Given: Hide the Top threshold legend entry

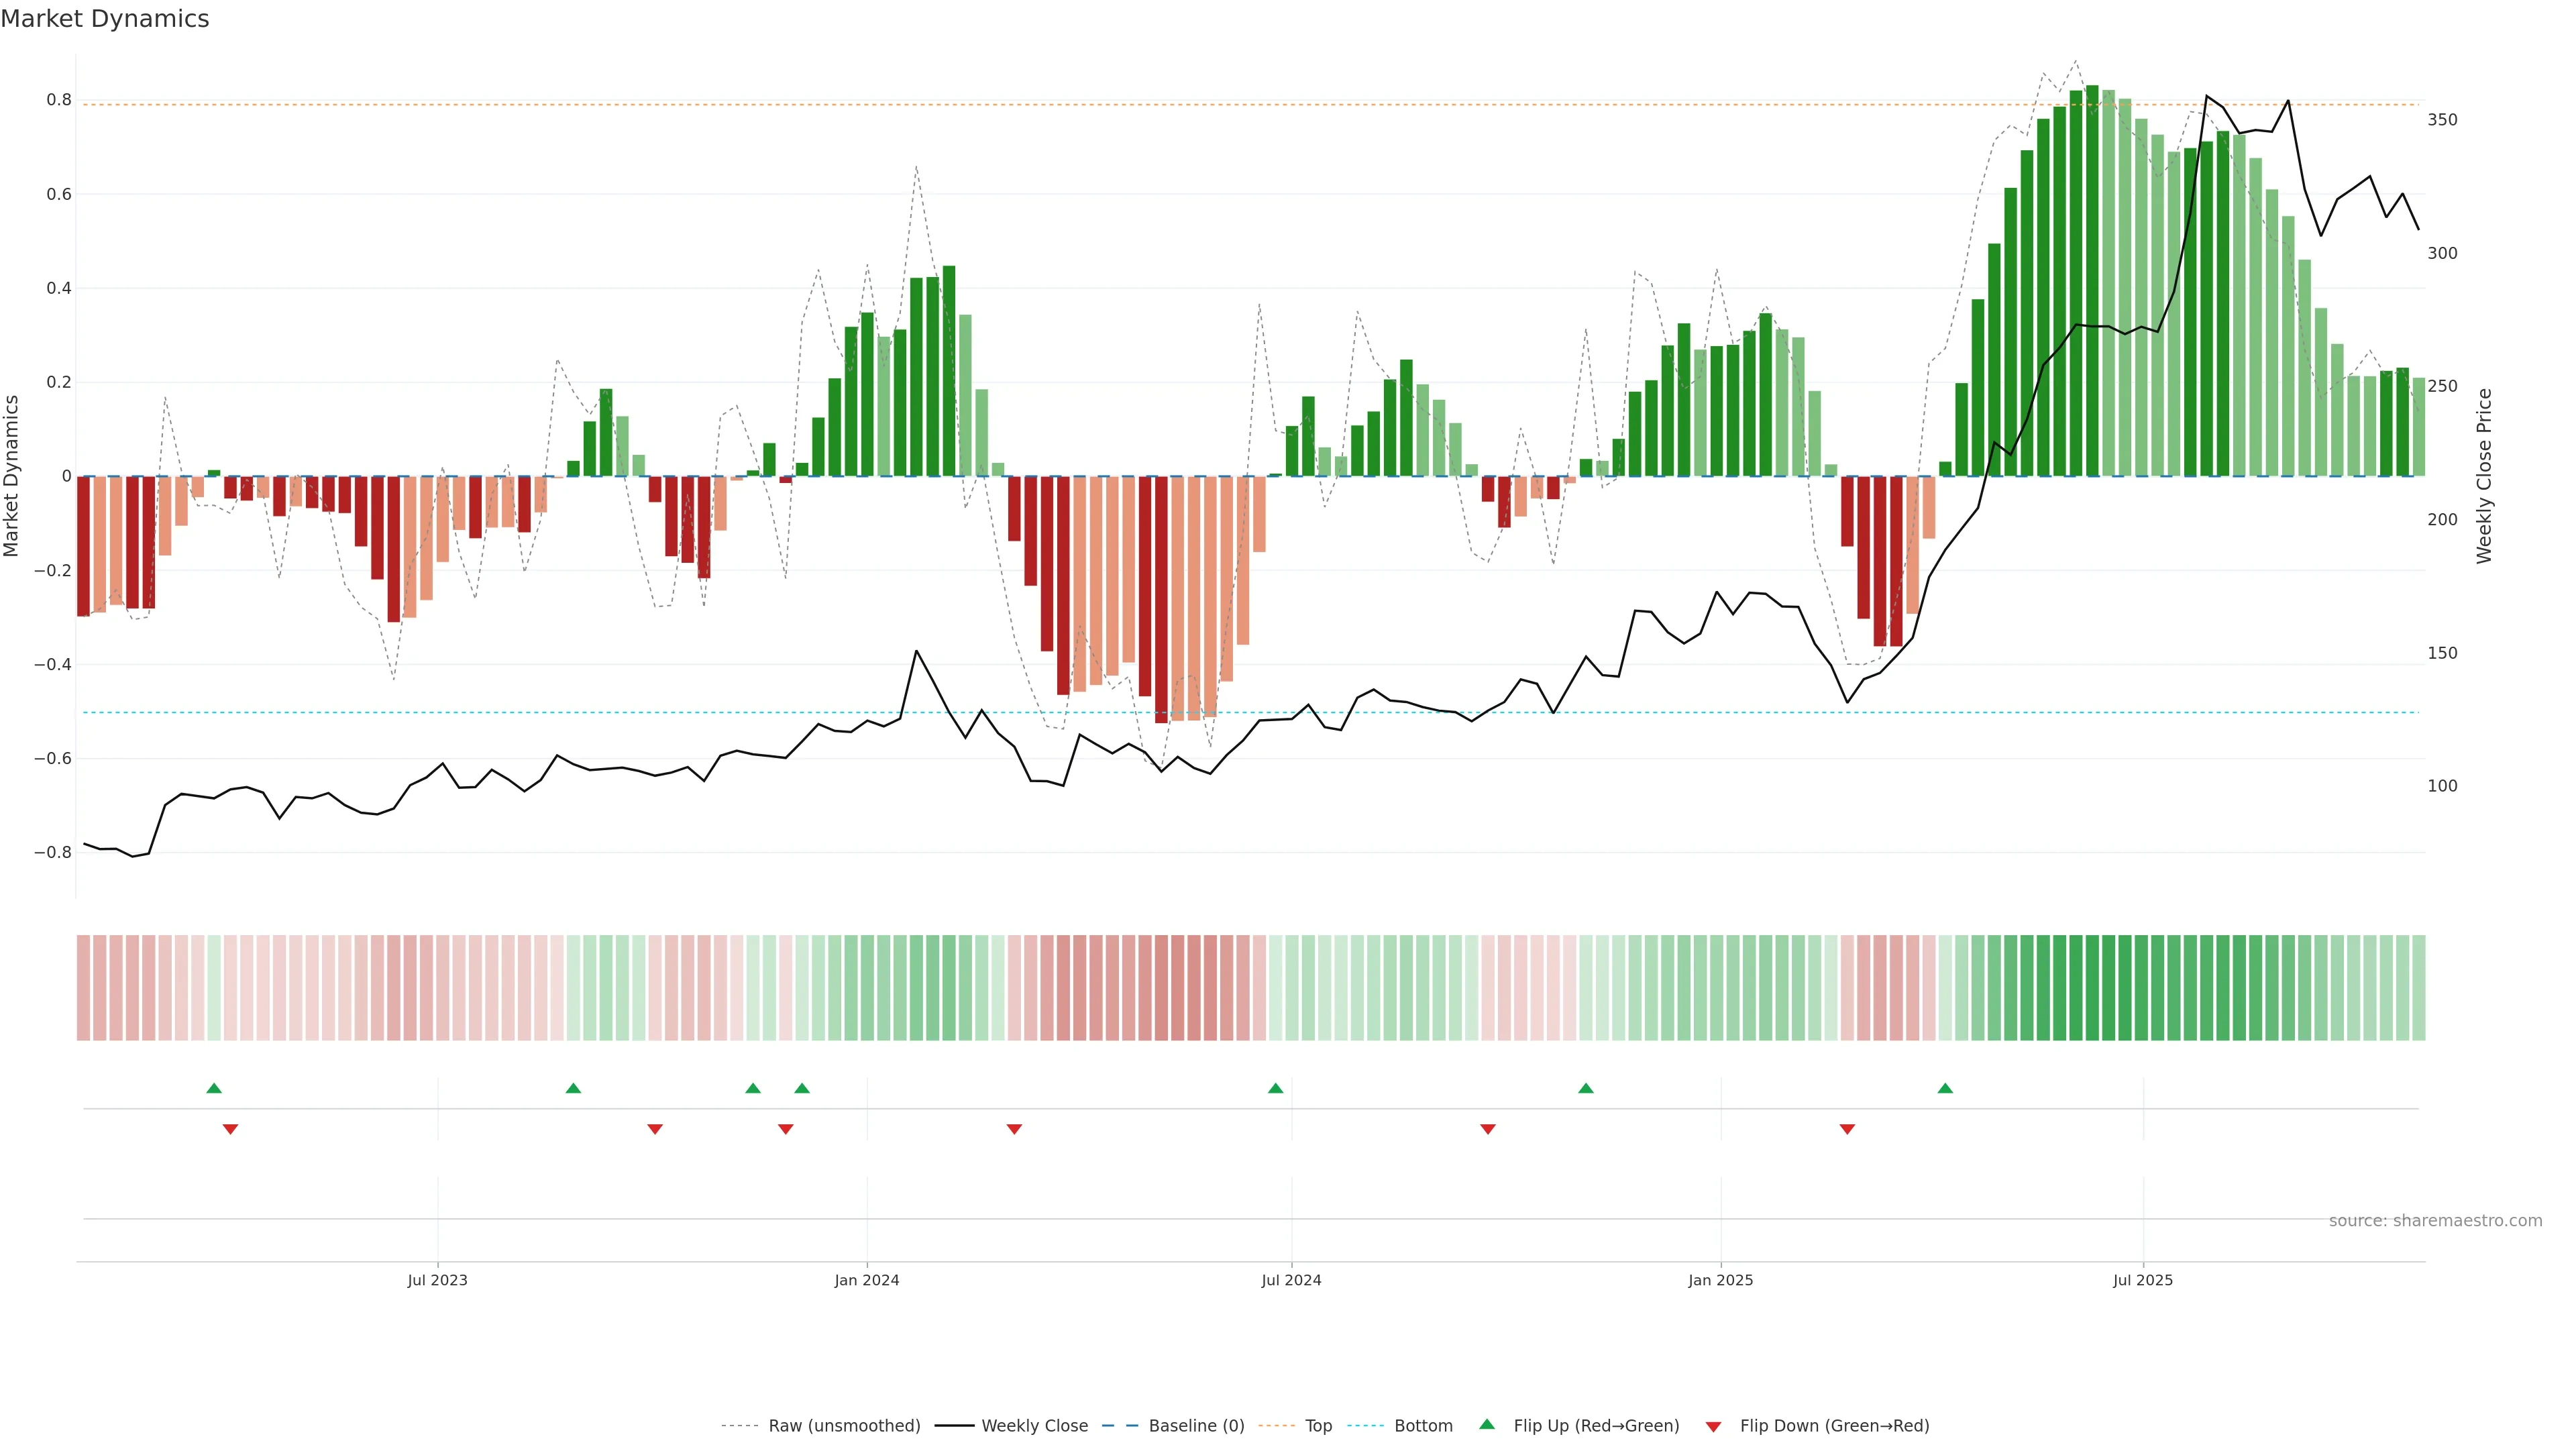Looking at the screenshot, I should (1318, 1425).
